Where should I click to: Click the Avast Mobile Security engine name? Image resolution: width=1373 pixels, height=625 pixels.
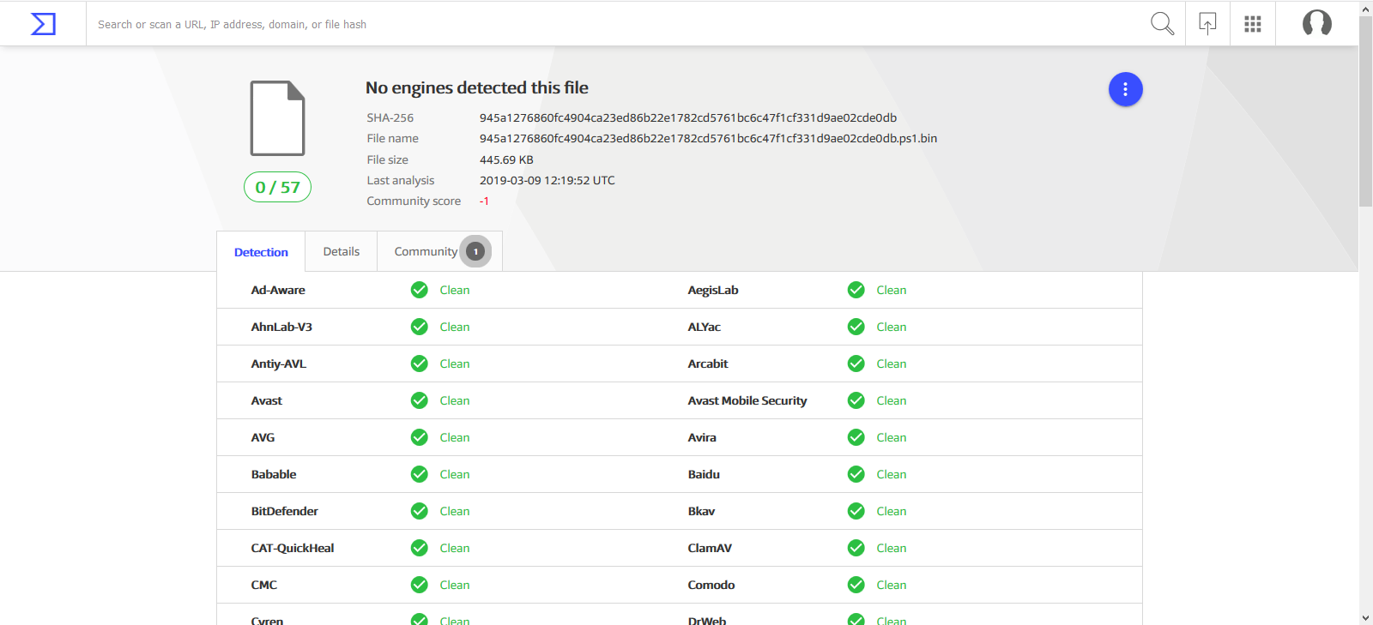point(747,400)
